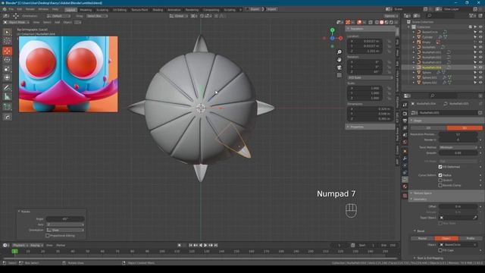Open the Axis dropdown in Rotate panel
The width and height of the screenshot is (485, 273).
click(65, 224)
